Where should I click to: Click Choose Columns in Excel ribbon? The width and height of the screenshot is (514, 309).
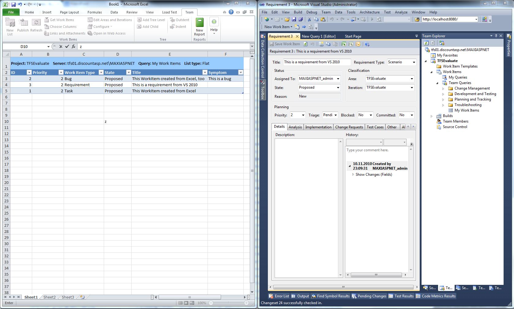click(61, 27)
